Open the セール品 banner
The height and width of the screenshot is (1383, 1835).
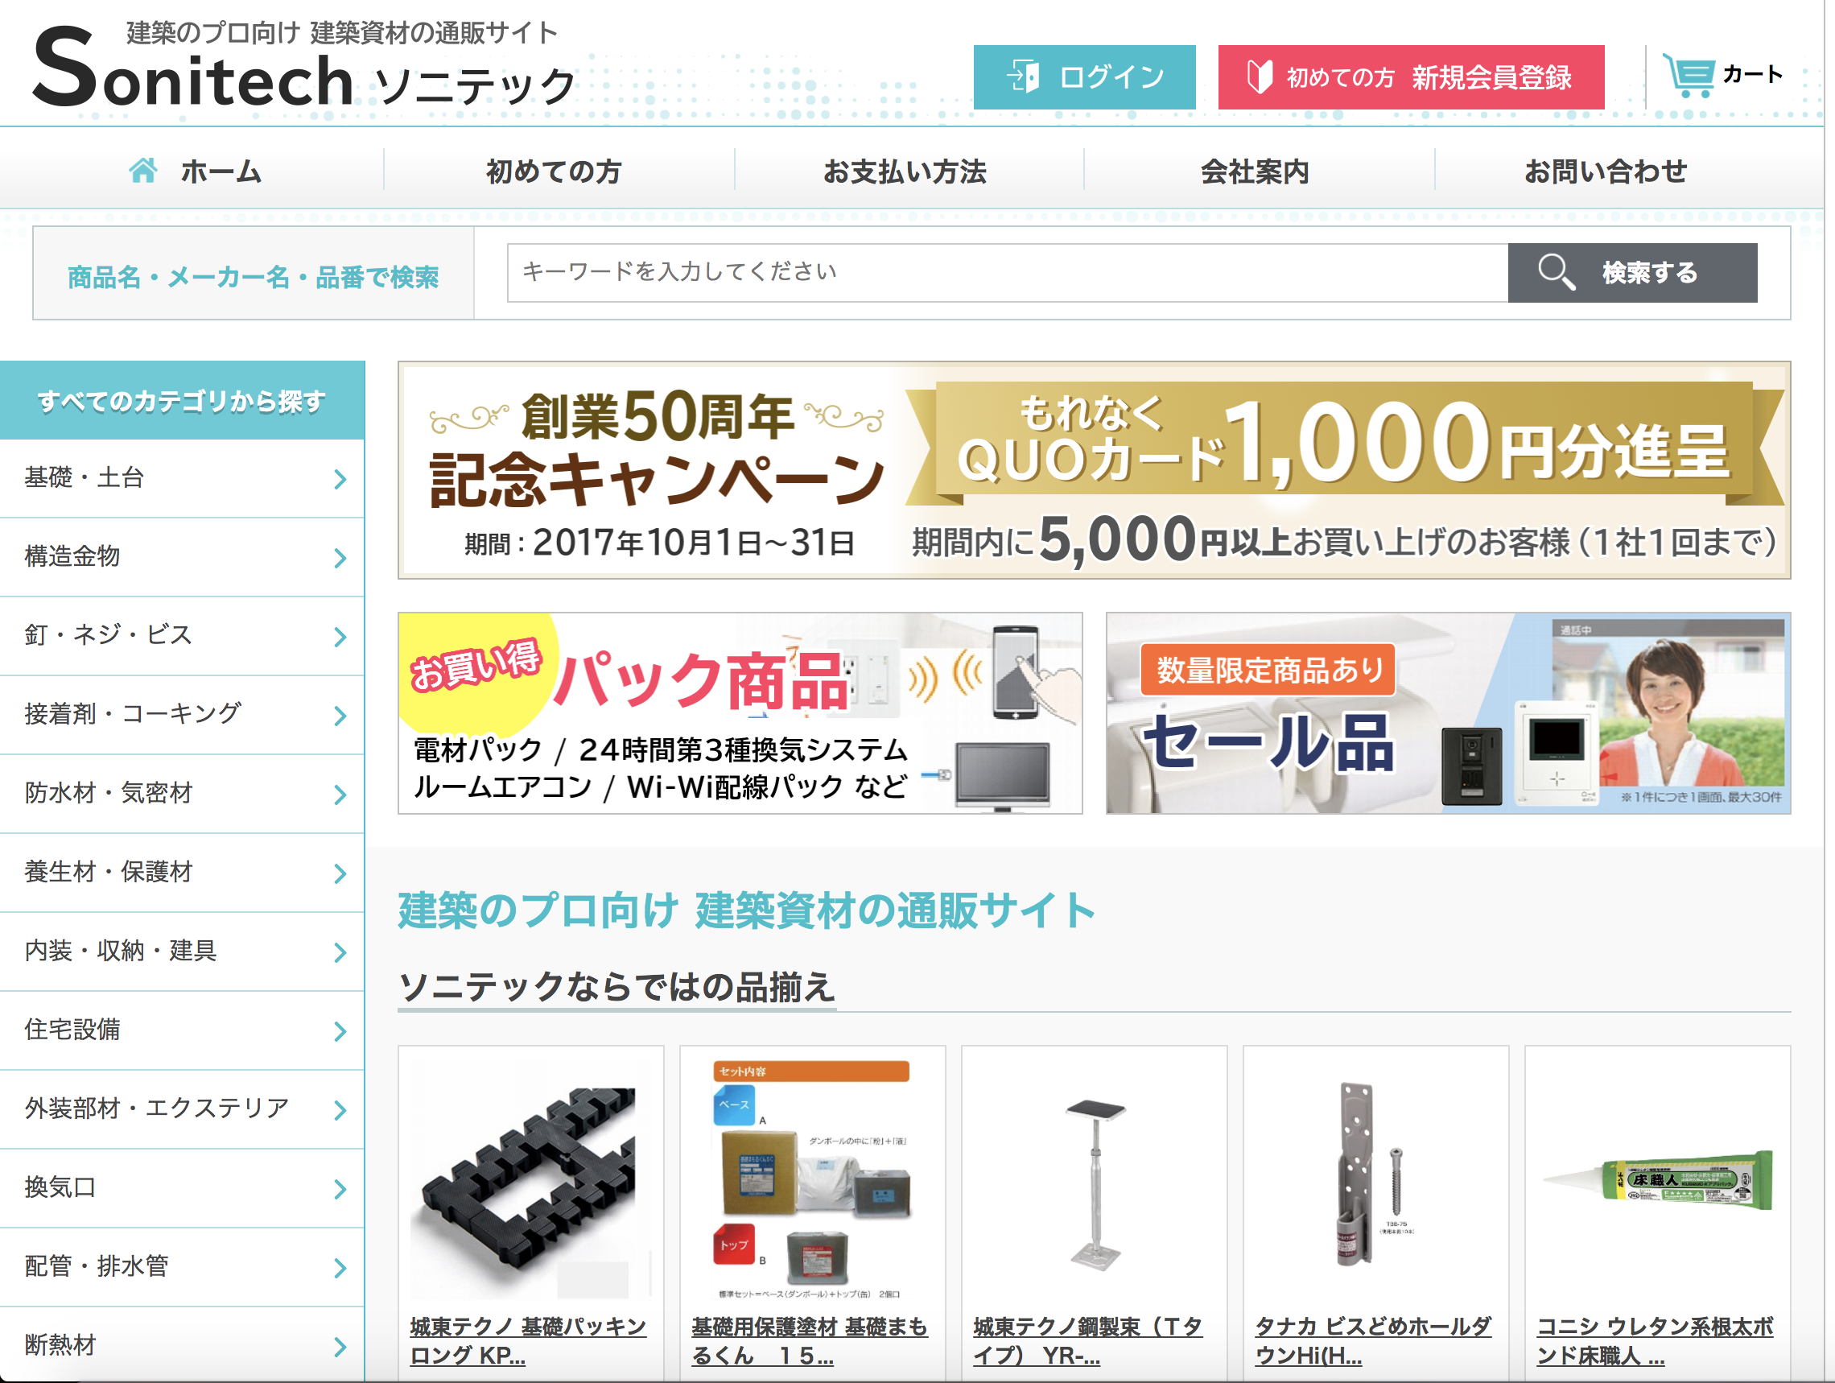[x=1448, y=713]
